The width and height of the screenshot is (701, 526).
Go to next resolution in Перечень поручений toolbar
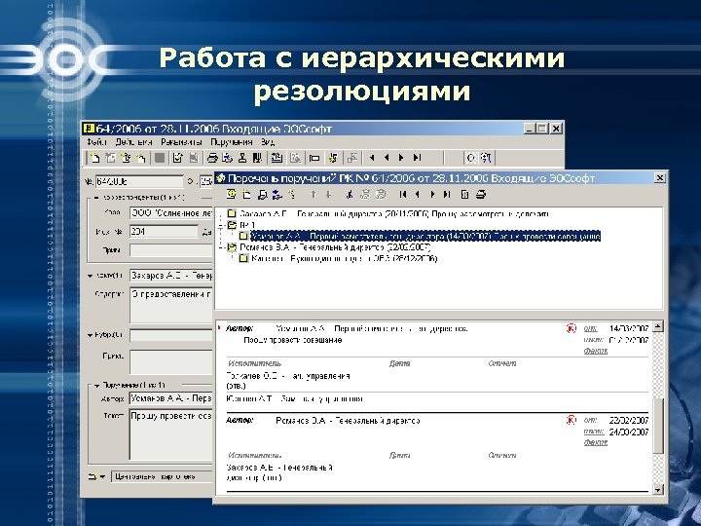point(432,194)
